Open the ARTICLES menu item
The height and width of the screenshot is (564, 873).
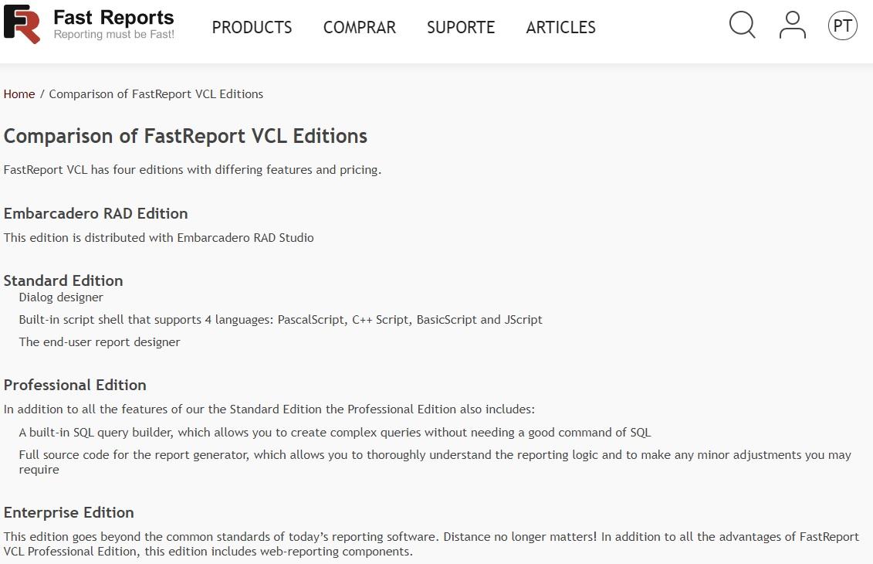coord(560,27)
